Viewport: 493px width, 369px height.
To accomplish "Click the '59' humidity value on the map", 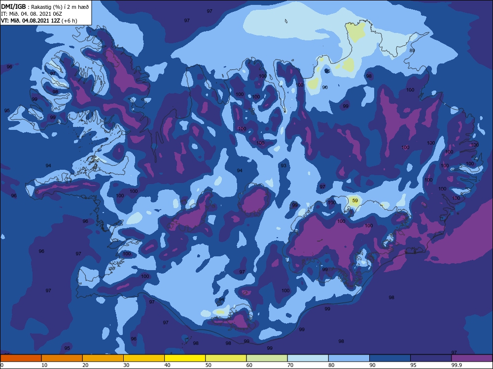I will click(355, 201).
